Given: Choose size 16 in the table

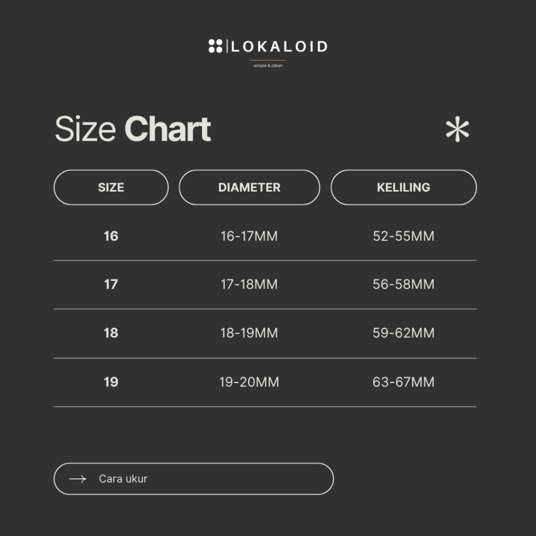Looking at the screenshot, I should click(x=111, y=236).
